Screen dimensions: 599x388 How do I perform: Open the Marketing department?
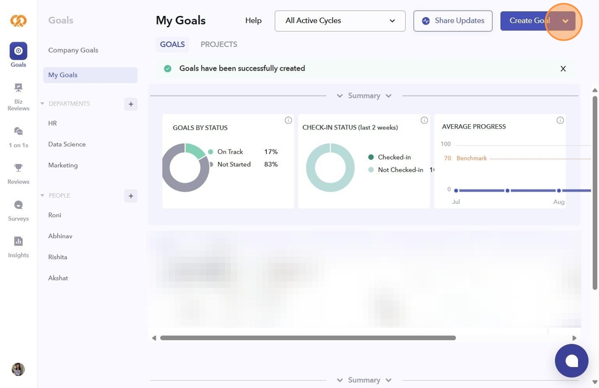click(x=63, y=165)
